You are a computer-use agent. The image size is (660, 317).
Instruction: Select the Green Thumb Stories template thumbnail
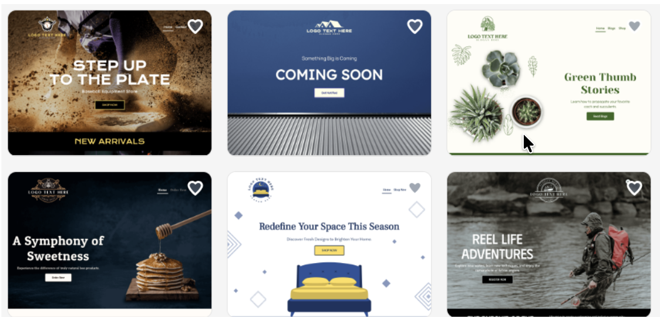[x=549, y=83]
